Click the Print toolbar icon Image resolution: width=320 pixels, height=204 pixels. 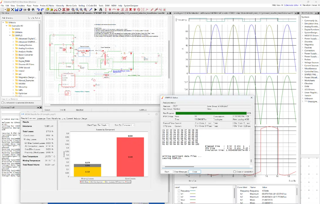coord(25,10)
